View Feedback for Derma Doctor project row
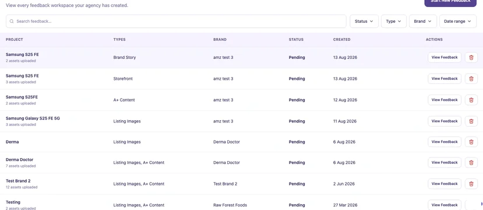The image size is (483, 210). 445,163
